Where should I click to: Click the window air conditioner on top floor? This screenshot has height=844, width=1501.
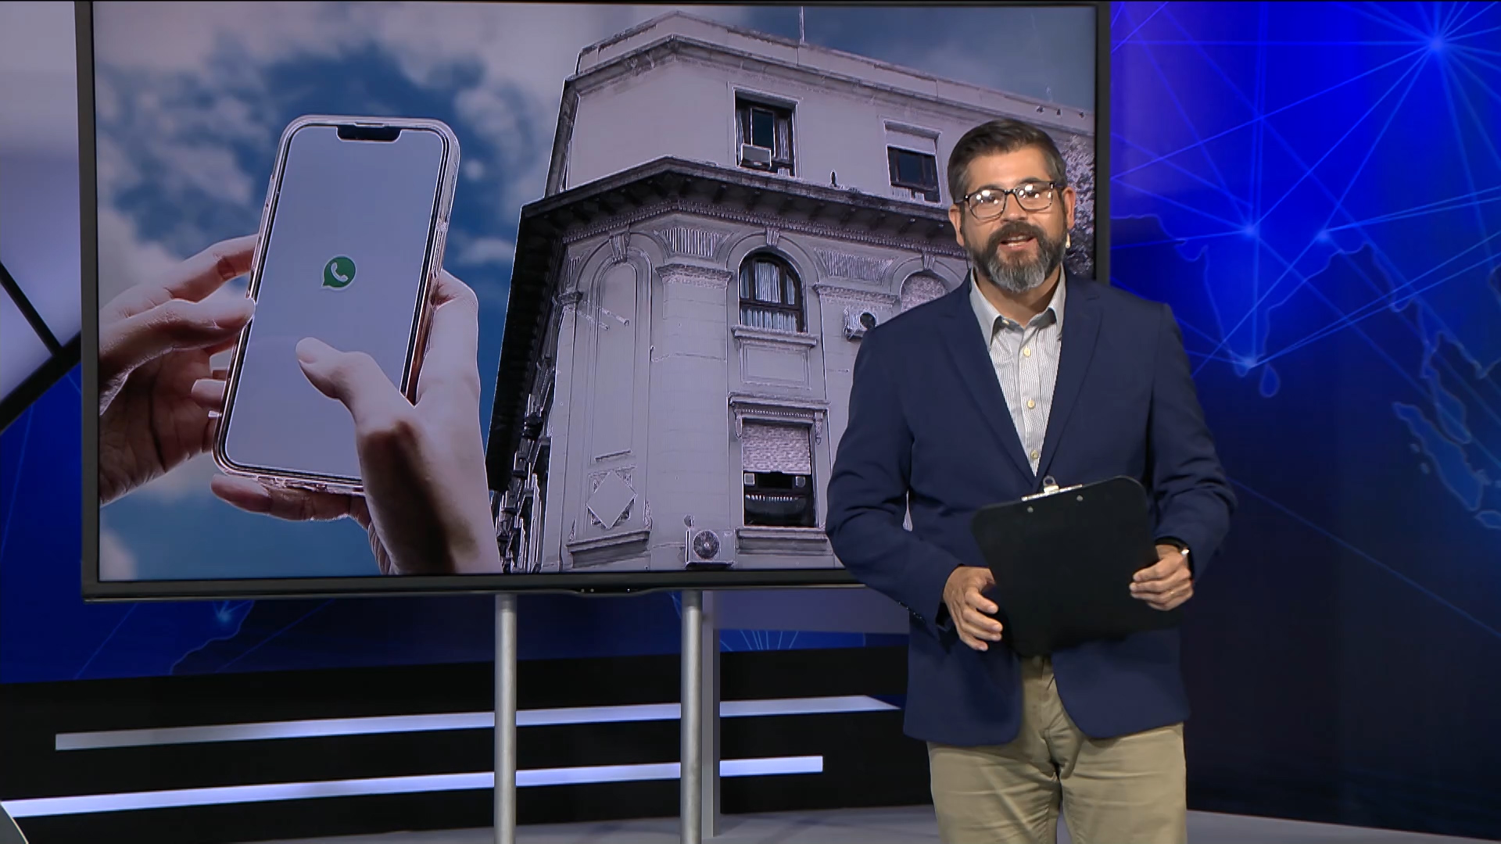(756, 156)
